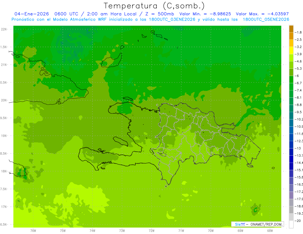The width and height of the screenshot is (303, 234).
Task: Click the "22N" latitude label
Action: pos(4,29)
